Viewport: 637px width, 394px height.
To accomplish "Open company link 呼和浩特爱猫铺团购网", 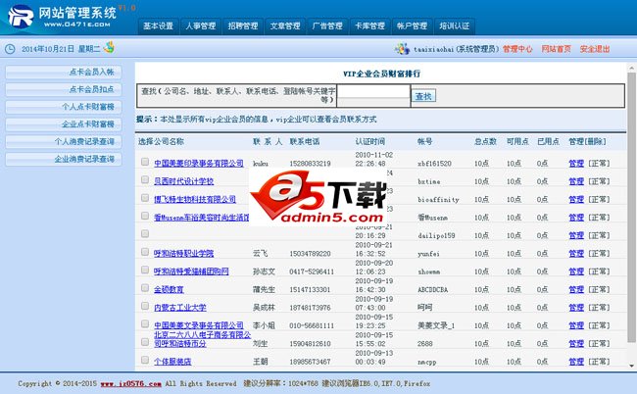I will [191, 271].
